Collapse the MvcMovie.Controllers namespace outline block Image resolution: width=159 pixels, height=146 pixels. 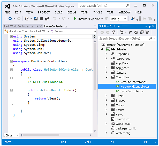point(11,62)
